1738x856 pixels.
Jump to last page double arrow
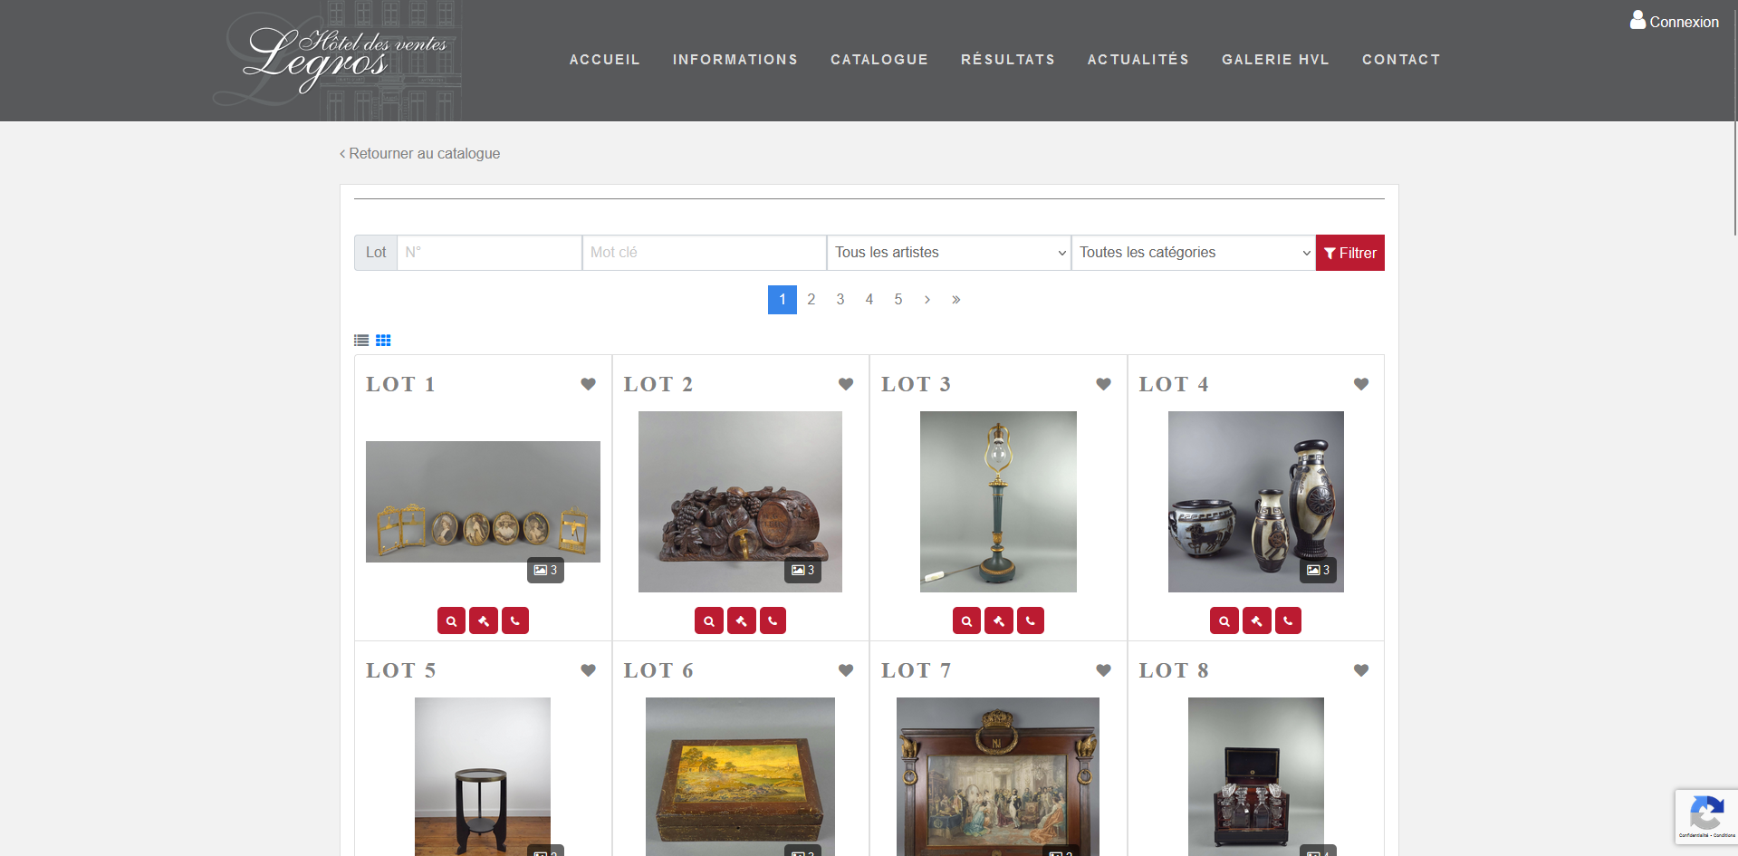pyautogui.click(x=956, y=300)
